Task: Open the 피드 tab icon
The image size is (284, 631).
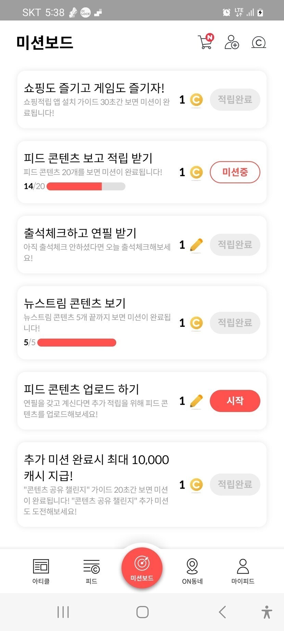Action: [91, 567]
